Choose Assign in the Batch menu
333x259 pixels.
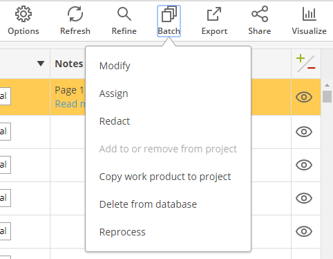pos(113,93)
